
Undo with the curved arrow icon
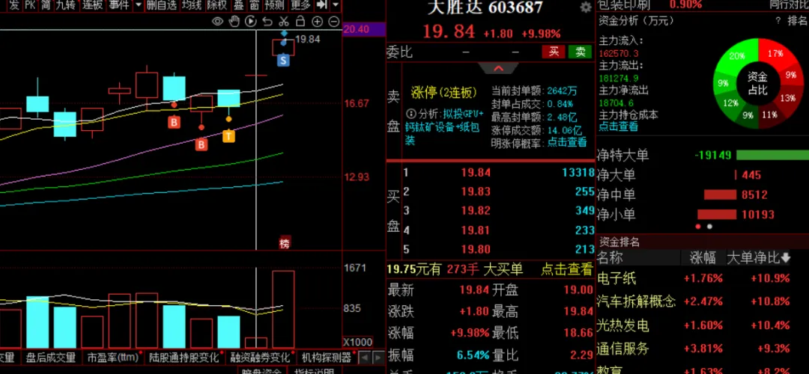point(267,22)
